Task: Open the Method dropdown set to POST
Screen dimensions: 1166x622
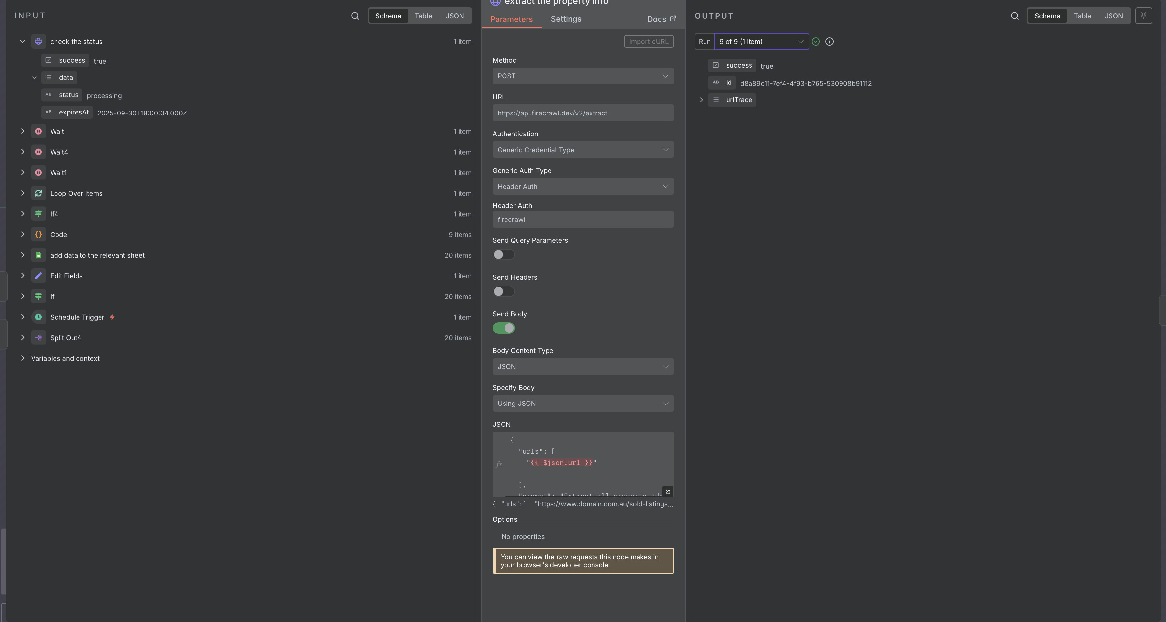Action: pos(583,76)
